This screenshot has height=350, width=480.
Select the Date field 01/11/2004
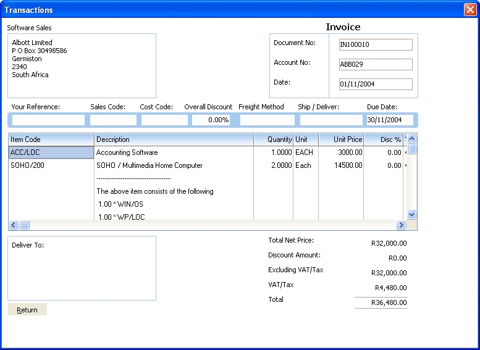(376, 84)
